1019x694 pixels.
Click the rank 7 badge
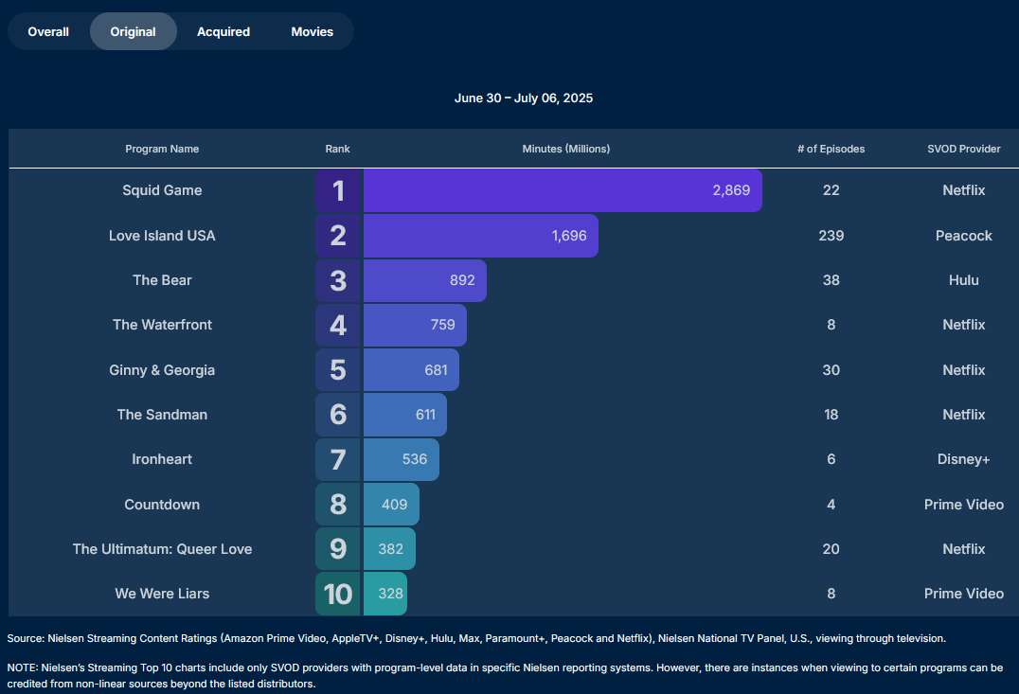[338, 459]
